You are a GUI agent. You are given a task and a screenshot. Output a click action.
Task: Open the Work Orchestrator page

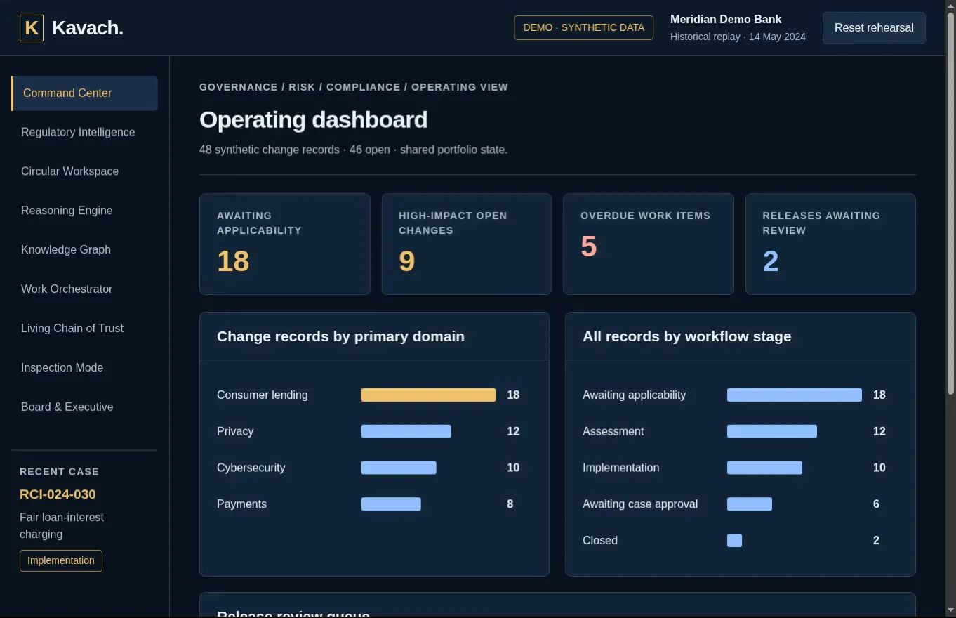pos(84,289)
